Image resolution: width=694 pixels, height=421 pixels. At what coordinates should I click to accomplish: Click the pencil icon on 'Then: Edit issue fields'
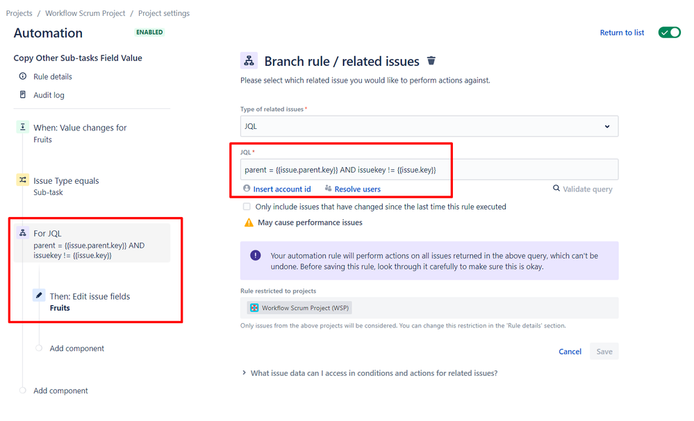point(38,295)
